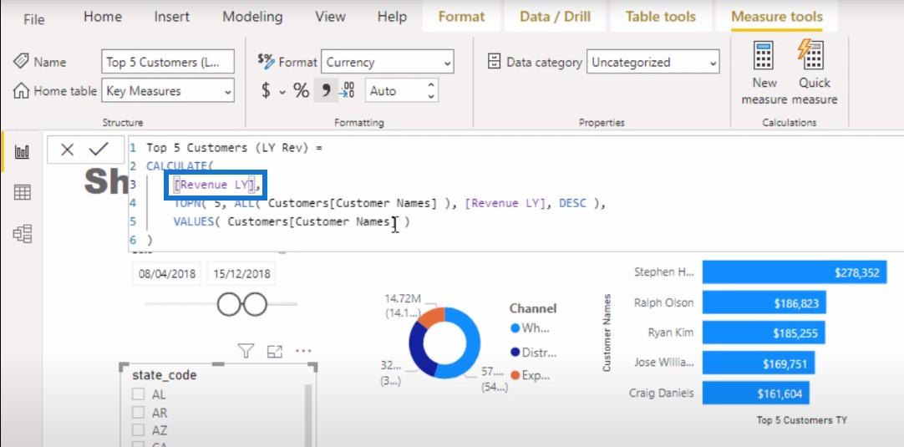Open the File menu
This screenshot has width=904, height=447.
(33, 19)
